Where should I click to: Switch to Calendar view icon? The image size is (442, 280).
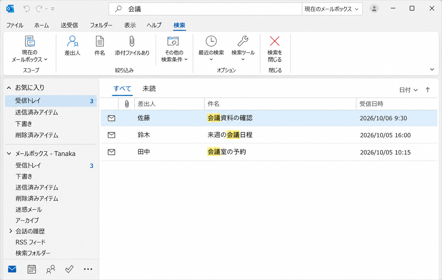point(32,269)
